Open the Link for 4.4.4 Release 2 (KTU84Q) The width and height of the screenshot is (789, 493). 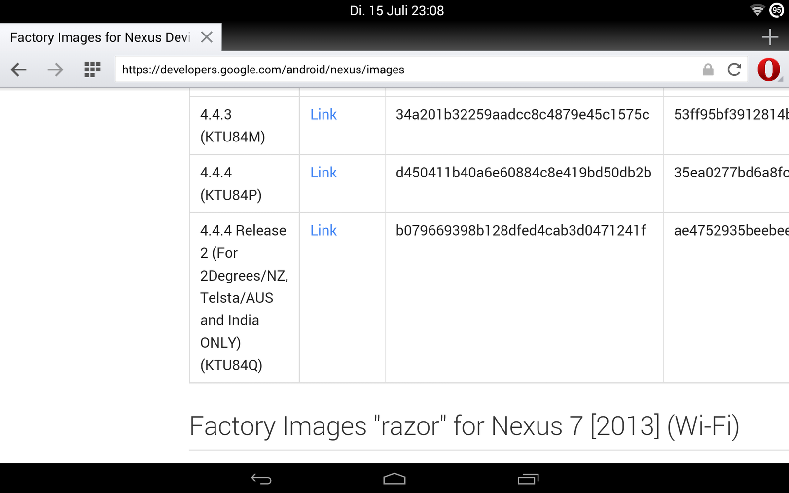point(323,231)
